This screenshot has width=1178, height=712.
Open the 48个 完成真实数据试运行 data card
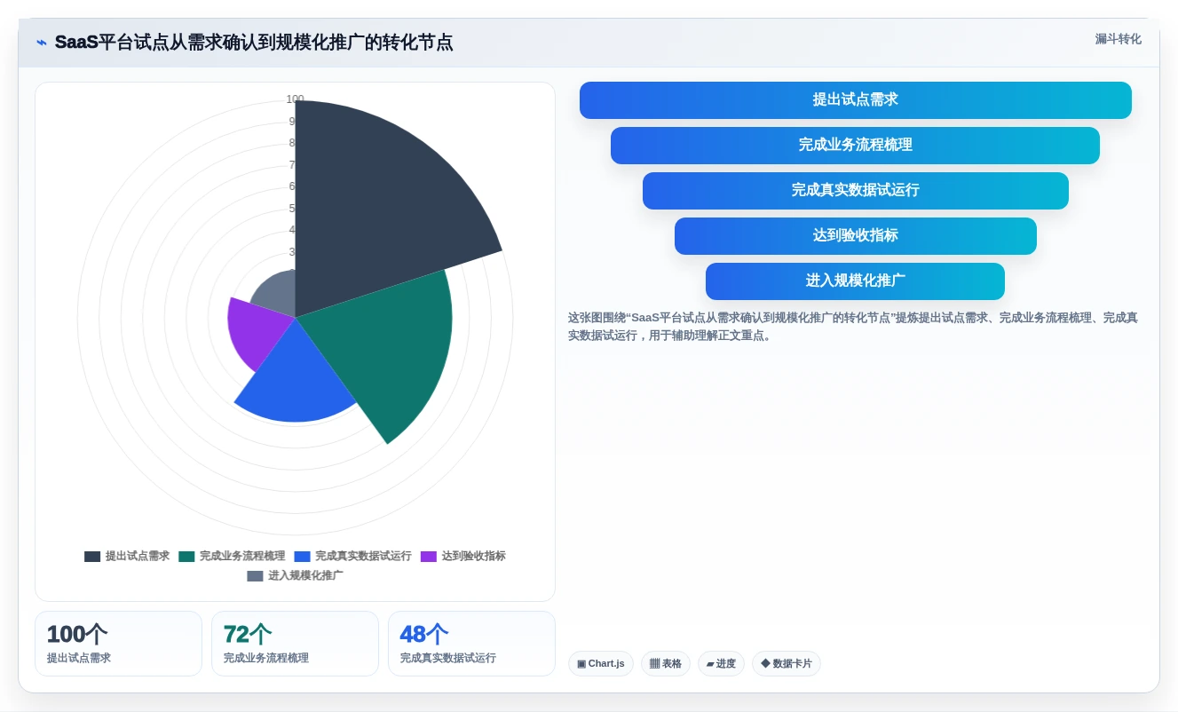(471, 644)
